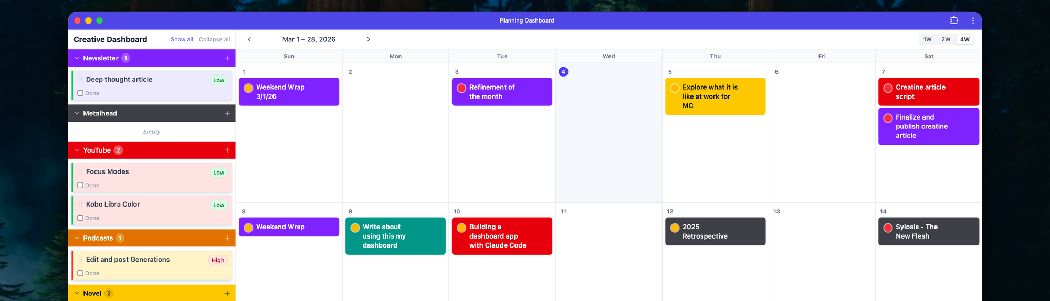Add item to Newsletter category

pyautogui.click(x=227, y=58)
